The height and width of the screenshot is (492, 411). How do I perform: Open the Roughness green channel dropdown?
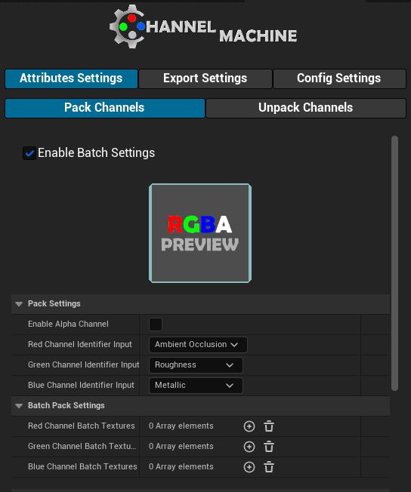click(196, 365)
